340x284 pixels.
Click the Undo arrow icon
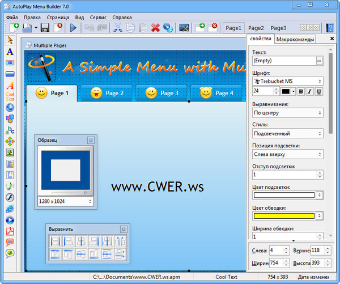(x=89, y=28)
